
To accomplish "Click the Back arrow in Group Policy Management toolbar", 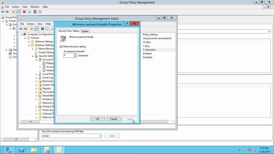I will click(3, 12).
